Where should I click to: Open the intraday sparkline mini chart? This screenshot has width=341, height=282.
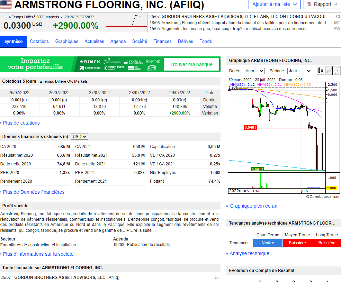pos(126,21)
